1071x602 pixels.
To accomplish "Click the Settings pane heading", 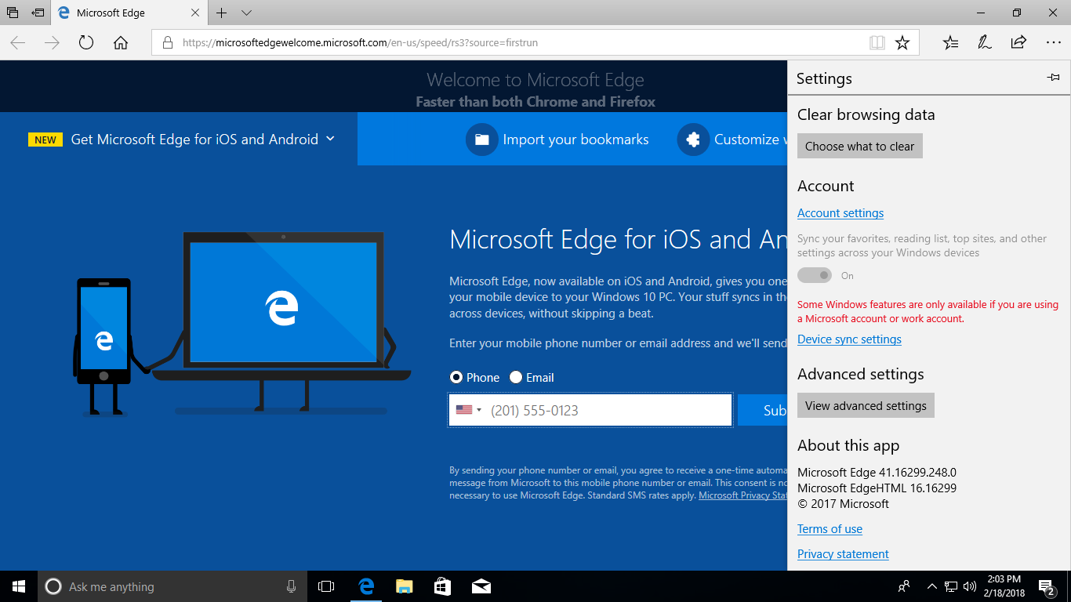I will point(824,78).
